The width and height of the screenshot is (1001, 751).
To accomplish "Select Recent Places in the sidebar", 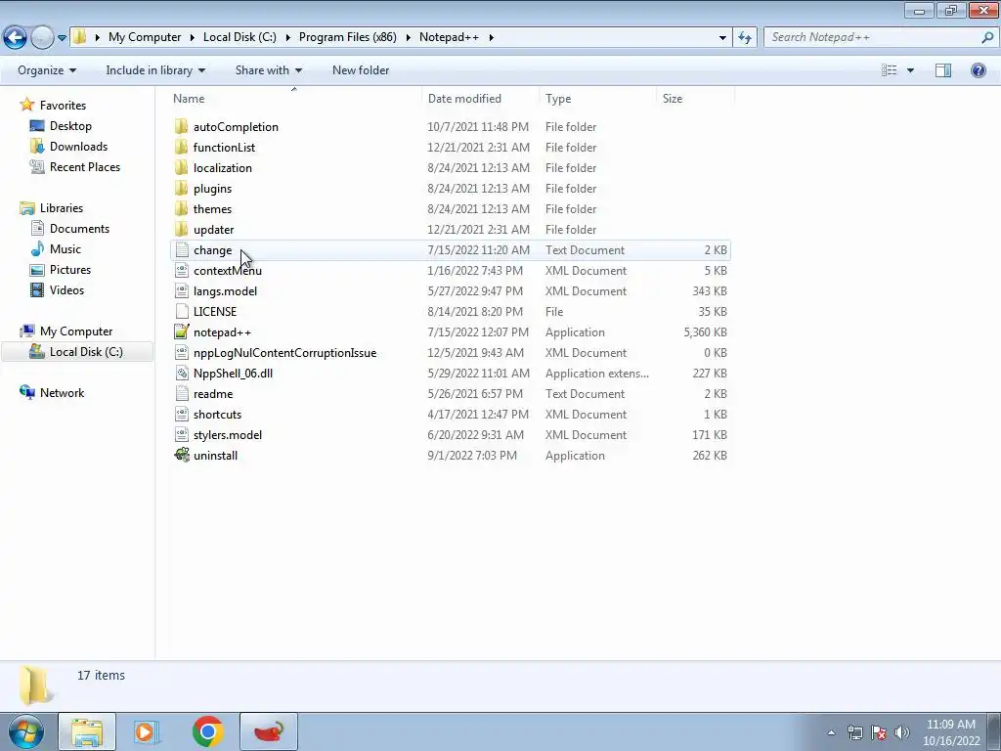I will (85, 166).
